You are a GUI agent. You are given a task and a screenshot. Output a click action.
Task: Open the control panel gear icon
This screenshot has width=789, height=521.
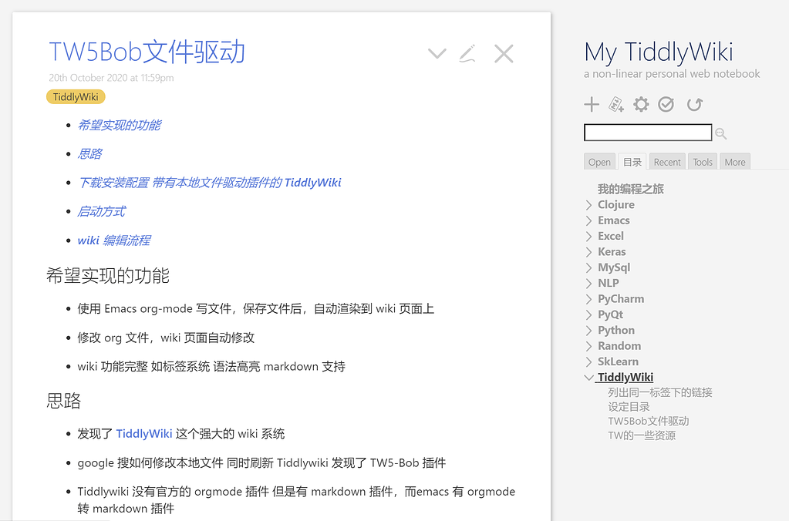(640, 104)
